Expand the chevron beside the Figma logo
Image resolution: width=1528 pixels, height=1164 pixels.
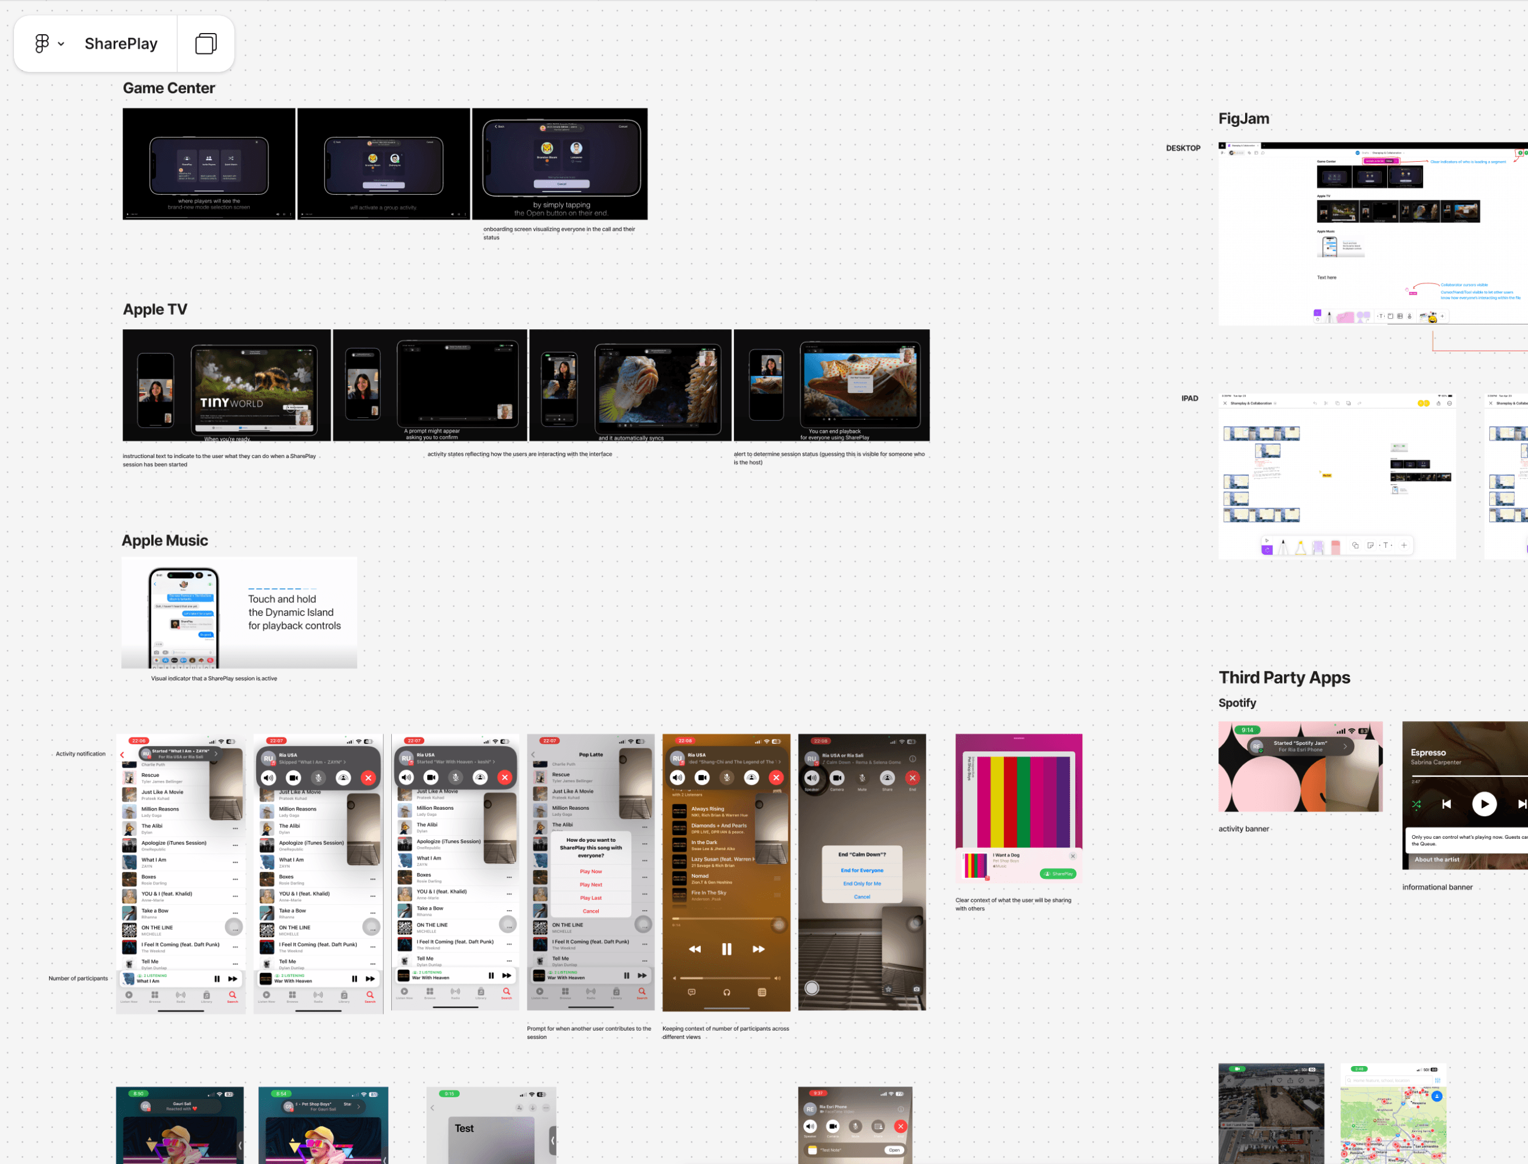pyautogui.click(x=61, y=43)
